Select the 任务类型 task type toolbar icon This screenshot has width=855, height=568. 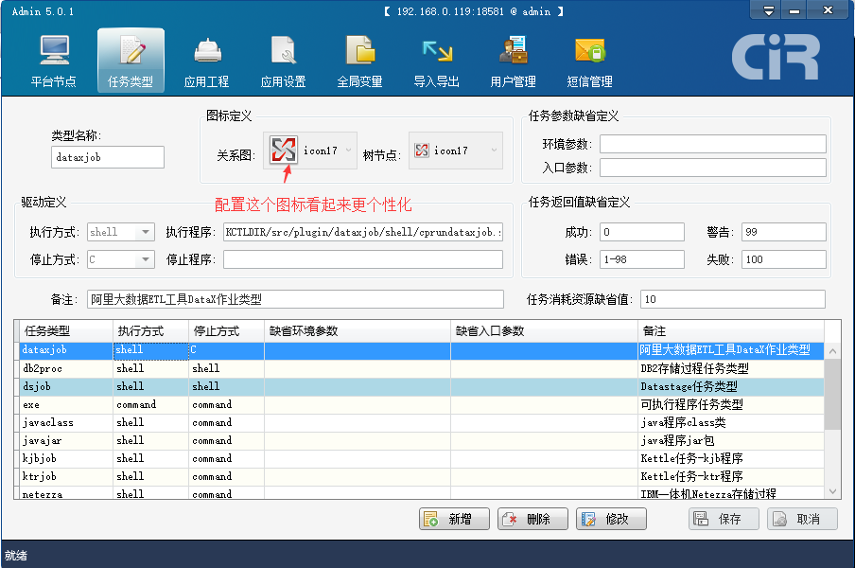click(131, 60)
